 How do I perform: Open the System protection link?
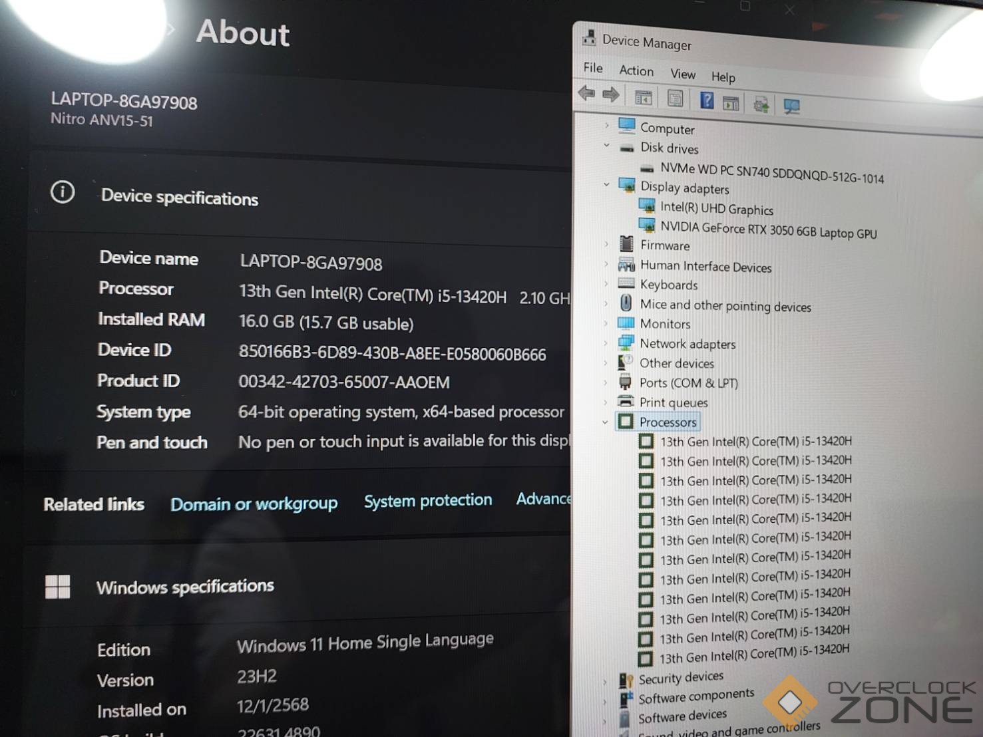pyautogui.click(x=428, y=500)
